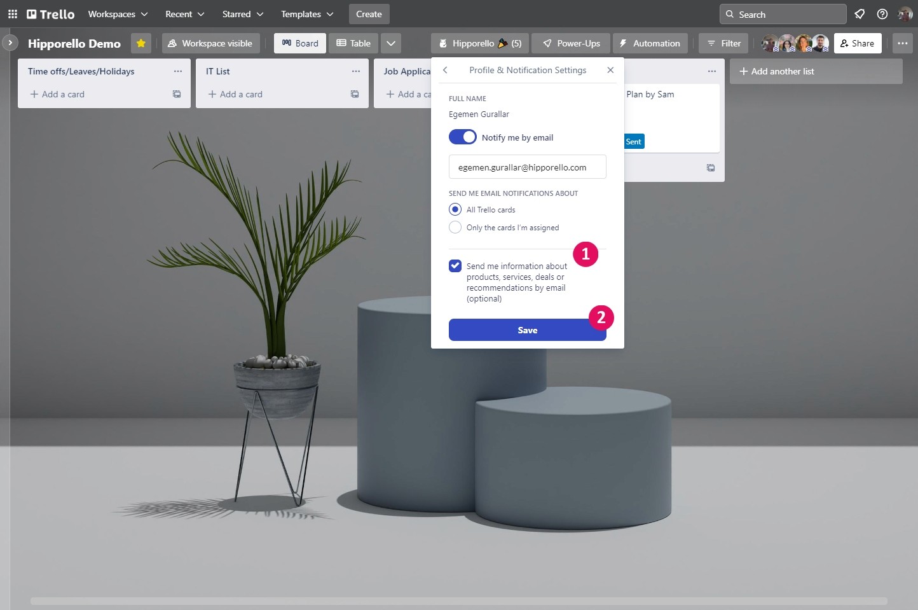The width and height of the screenshot is (918, 610).
Task: Switch to Table view
Action: tap(353, 43)
